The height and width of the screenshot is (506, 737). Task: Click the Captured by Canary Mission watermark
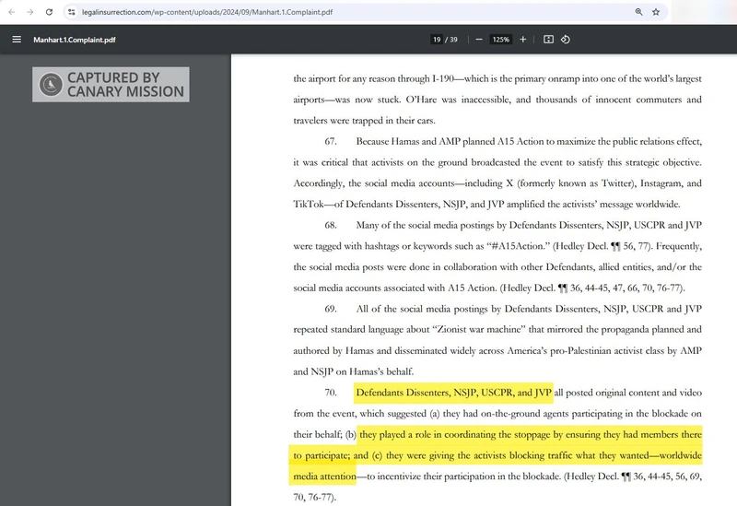click(x=111, y=85)
